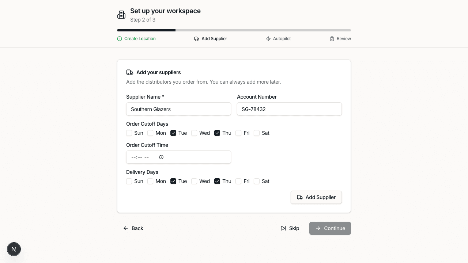Click the green checkmark beside Create Location

click(x=119, y=38)
